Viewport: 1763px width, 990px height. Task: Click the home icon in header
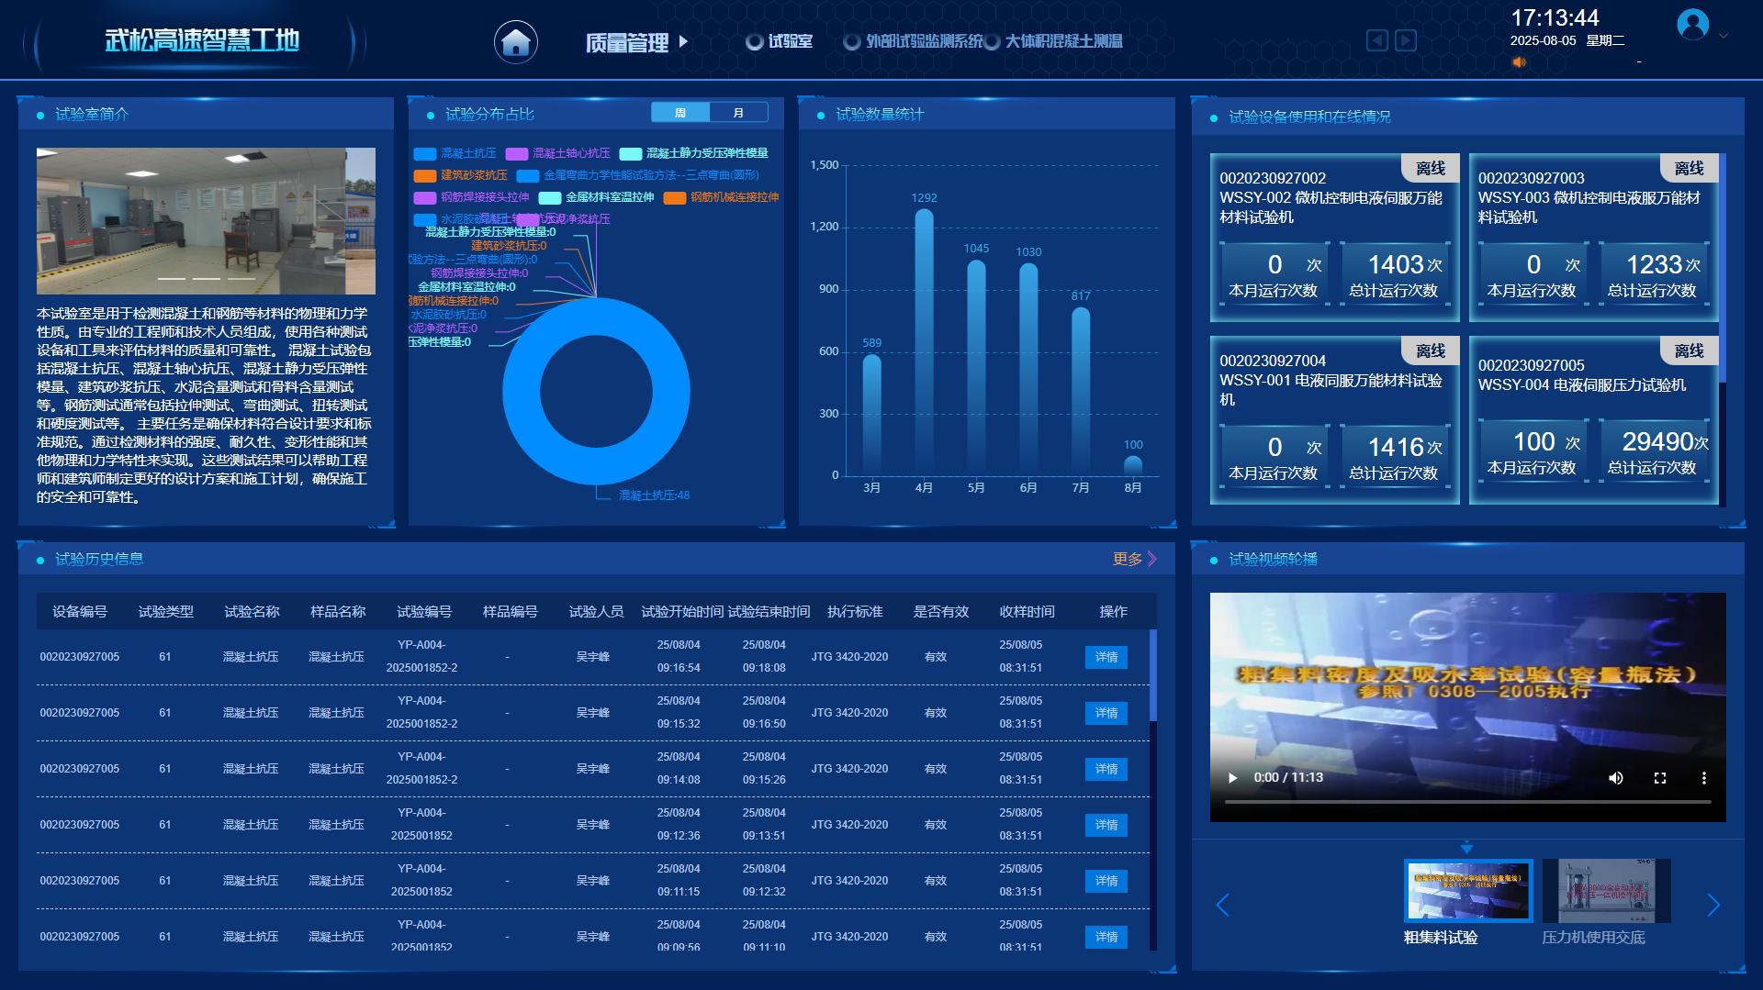515,42
